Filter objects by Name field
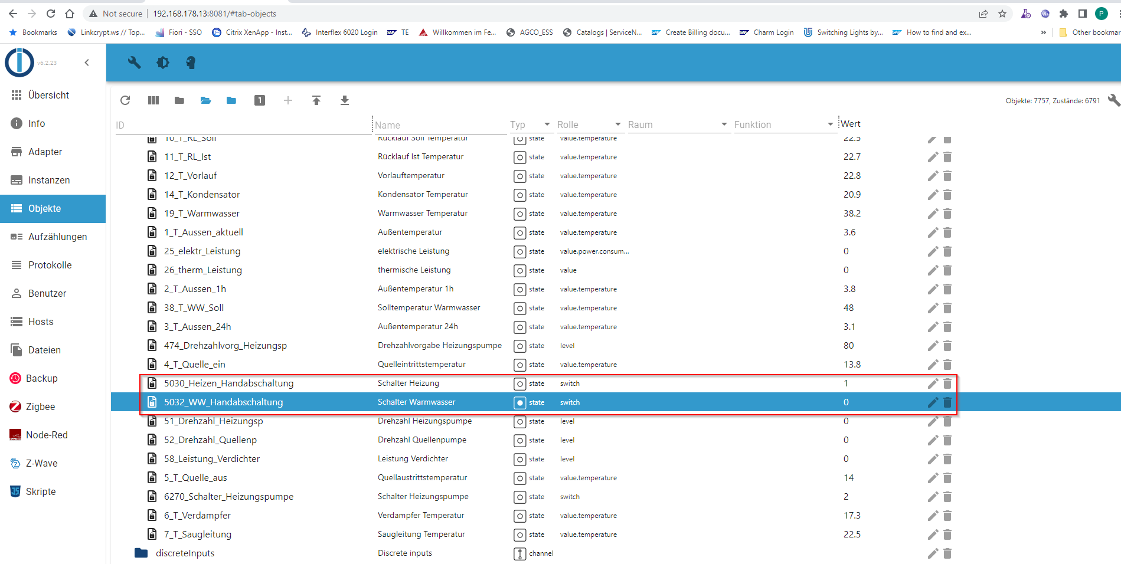The image size is (1121, 564). tap(440, 125)
